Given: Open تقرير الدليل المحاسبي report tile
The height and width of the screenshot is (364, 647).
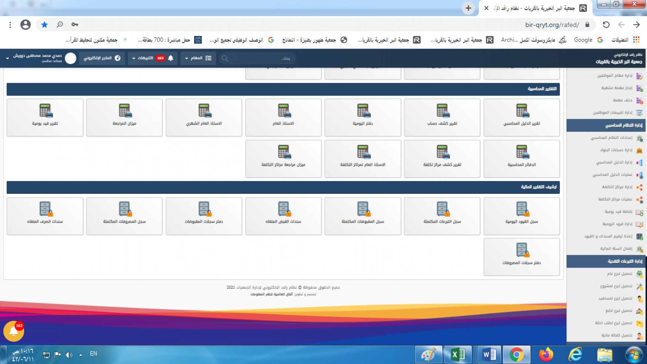Looking at the screenshot, I should point(521,117).
